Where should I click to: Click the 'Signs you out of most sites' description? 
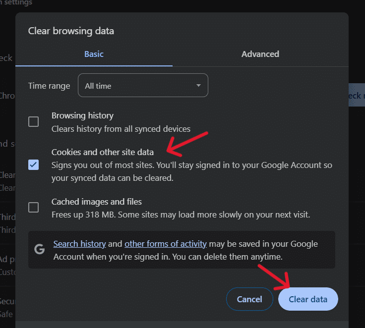click(x=192, y=171)
